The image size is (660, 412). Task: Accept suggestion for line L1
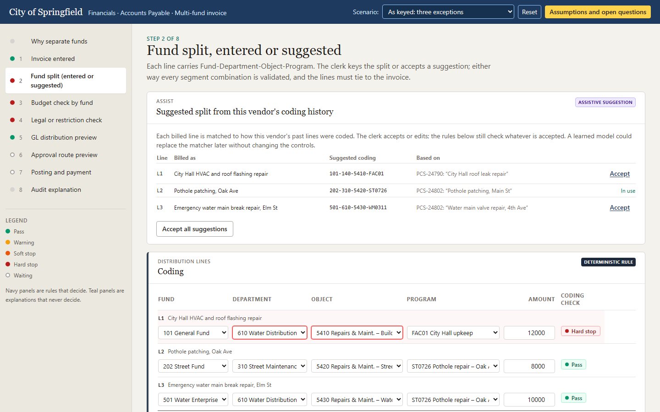point(620,173)
